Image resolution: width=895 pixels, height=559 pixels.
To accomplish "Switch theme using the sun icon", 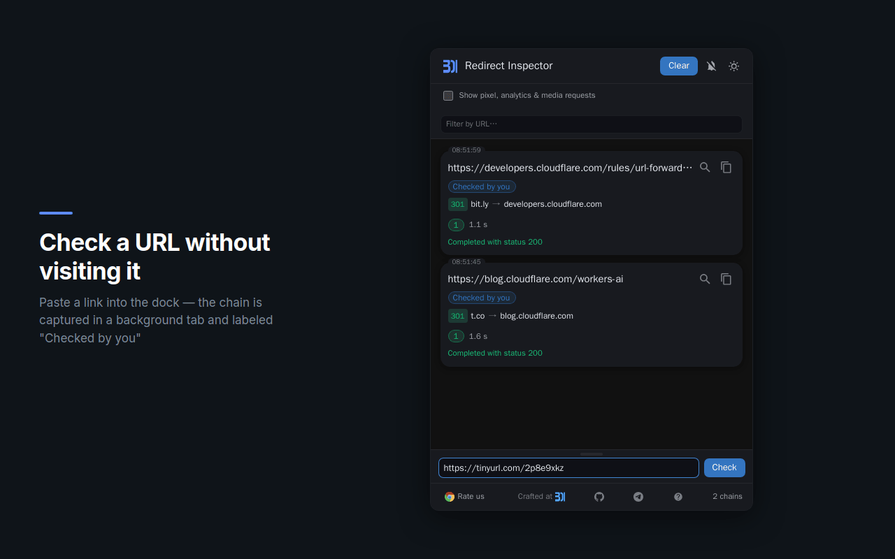I will point(733,66).
